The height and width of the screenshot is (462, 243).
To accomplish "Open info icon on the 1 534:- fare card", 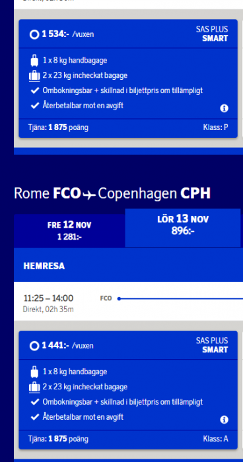I will [x=224, y=108].
